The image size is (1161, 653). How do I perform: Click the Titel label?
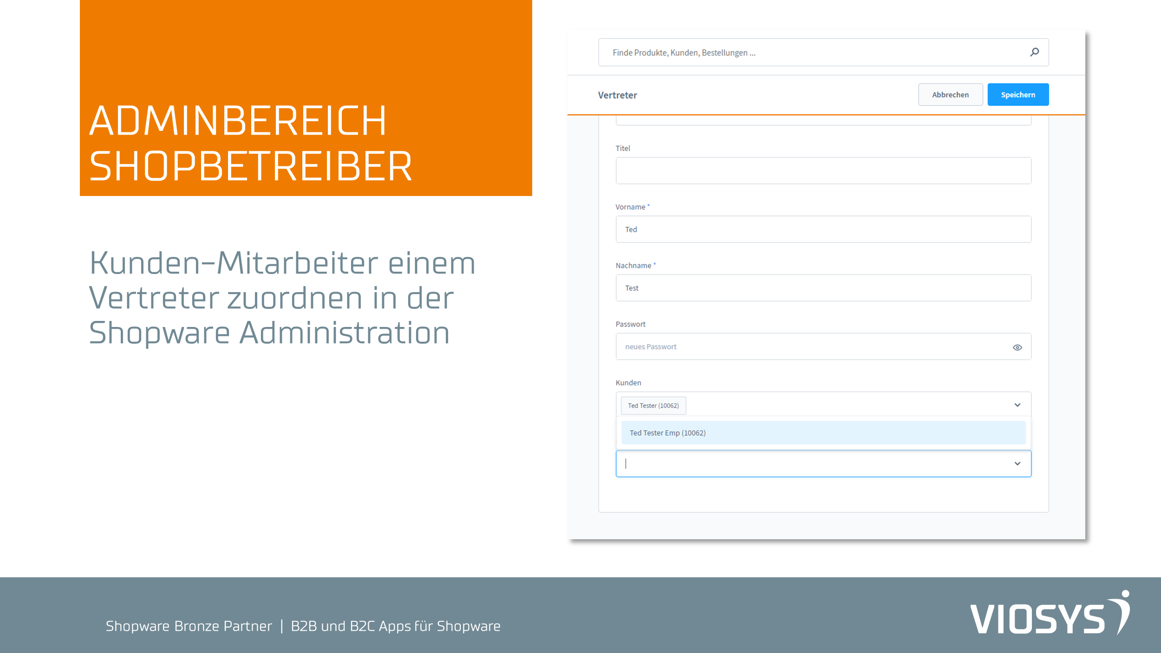pyautogui.click(x=623, y=148)
